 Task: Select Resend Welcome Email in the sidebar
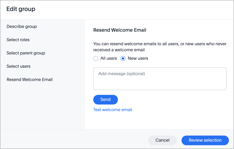29,80
